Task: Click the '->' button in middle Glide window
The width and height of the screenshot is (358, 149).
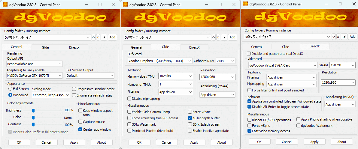Action: click(x=214, y=37)
